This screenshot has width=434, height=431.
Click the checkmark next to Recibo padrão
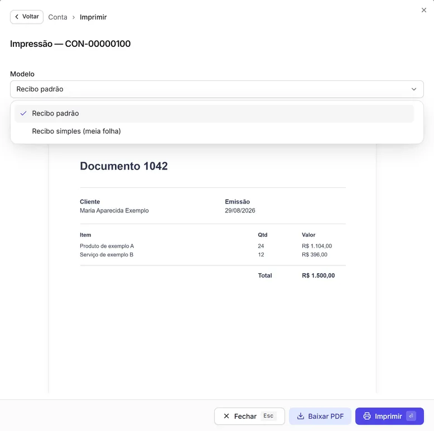[x=23, y=113]
